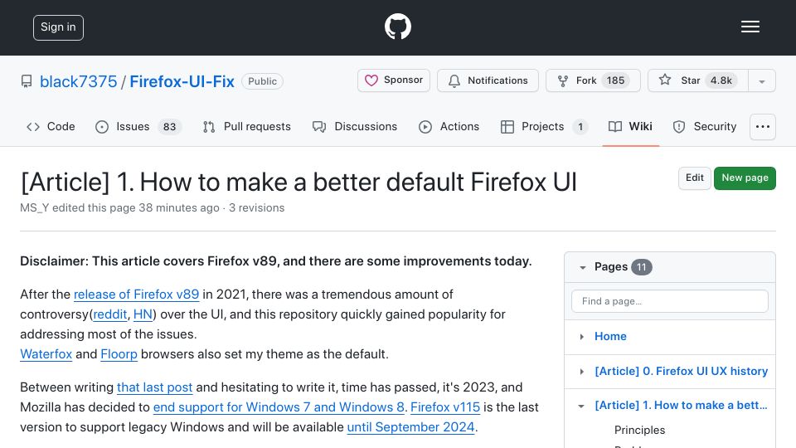Open the Pull requests tab
Viewport: 796px width, 448px height.
pyautogui.click(x=247, y=126)
